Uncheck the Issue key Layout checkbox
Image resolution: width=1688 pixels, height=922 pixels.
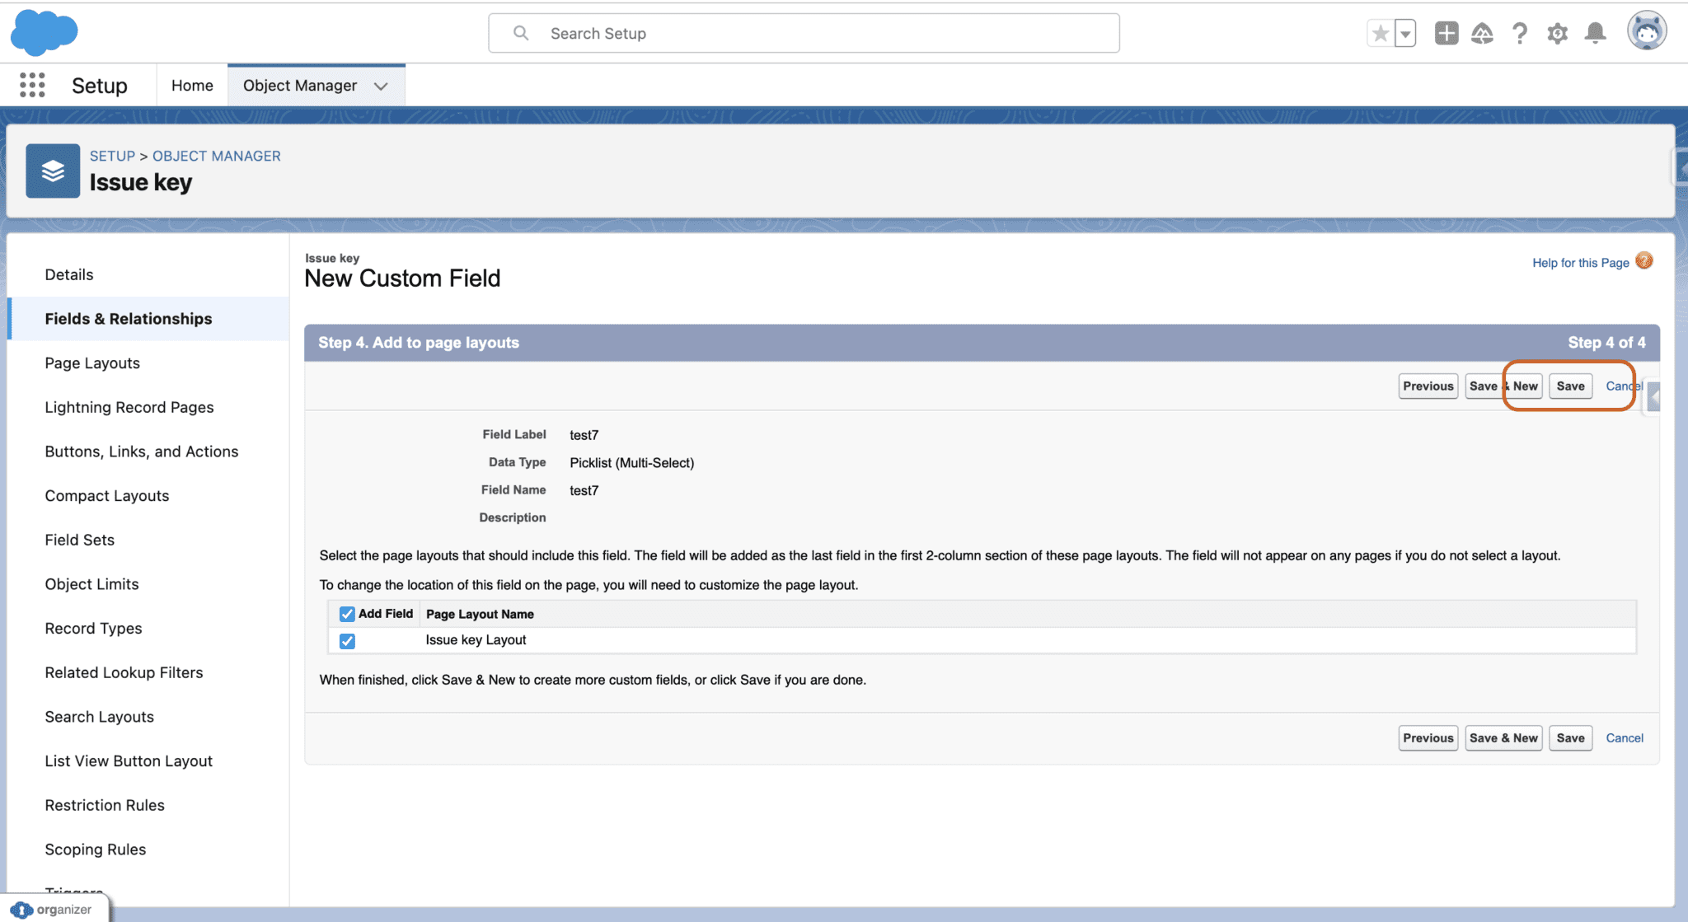(347, 640)
